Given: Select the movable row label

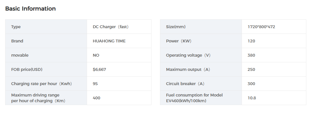Looking at the screenshot, I should point(20,55).
